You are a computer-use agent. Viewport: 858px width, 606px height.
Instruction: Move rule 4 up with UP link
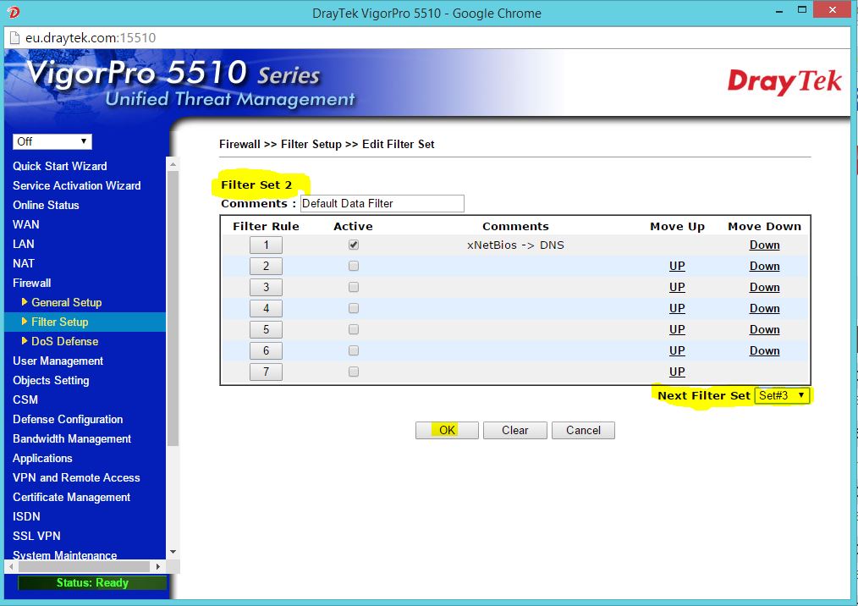tap(677, 308)
